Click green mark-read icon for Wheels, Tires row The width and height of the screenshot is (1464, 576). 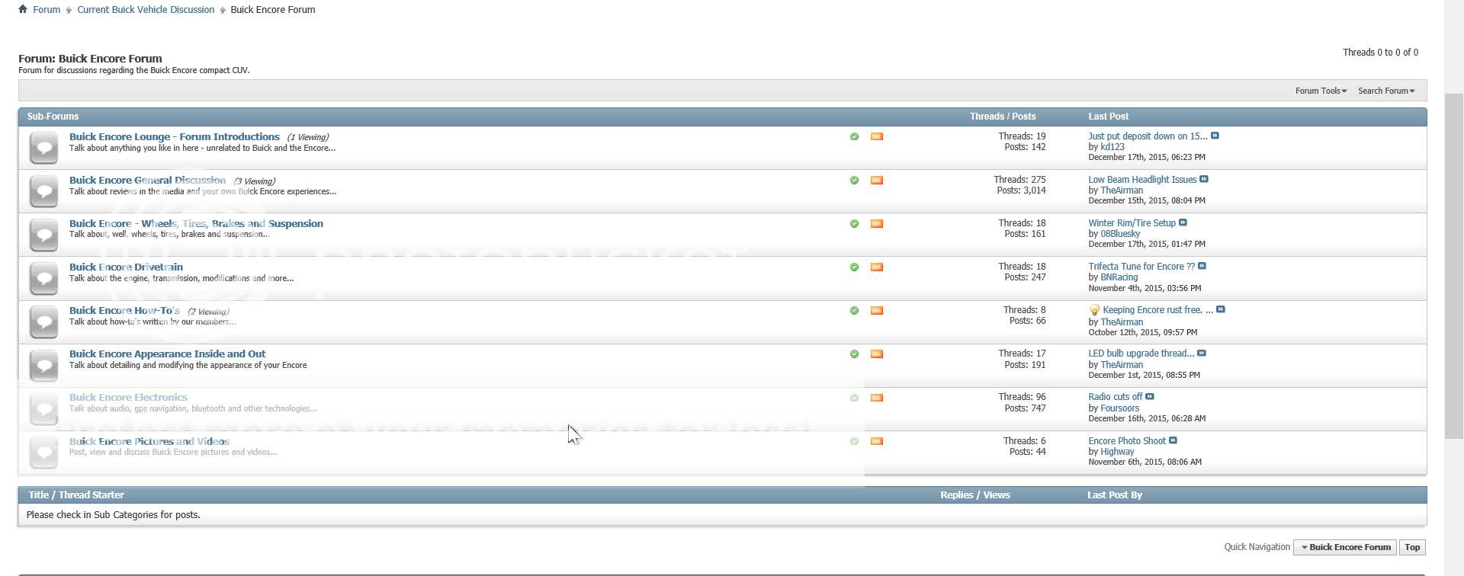tap(854, 223)
